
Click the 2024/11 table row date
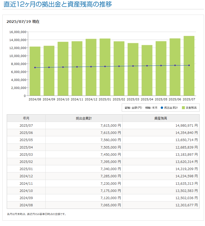click(26, 183)
